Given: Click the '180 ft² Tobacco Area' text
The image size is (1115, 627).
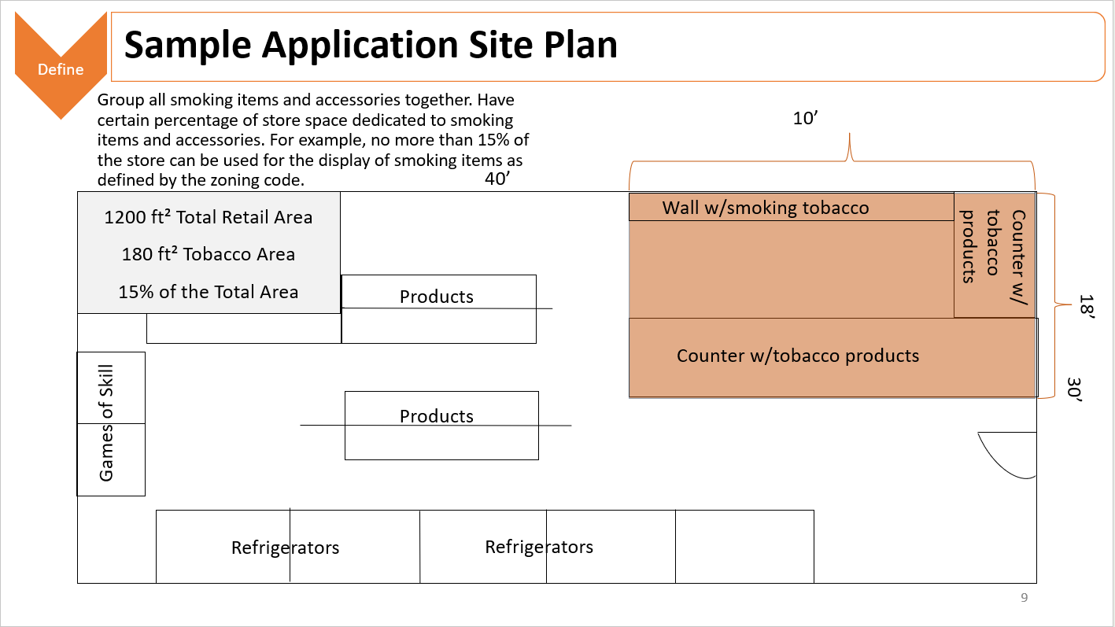Looking at the screenshot, I should point(209,254).
